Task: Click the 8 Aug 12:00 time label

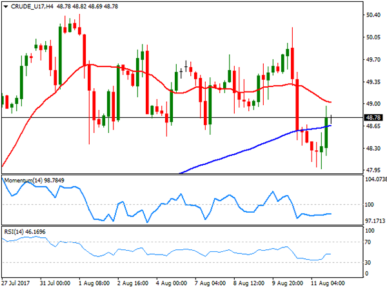Action: 249,283
